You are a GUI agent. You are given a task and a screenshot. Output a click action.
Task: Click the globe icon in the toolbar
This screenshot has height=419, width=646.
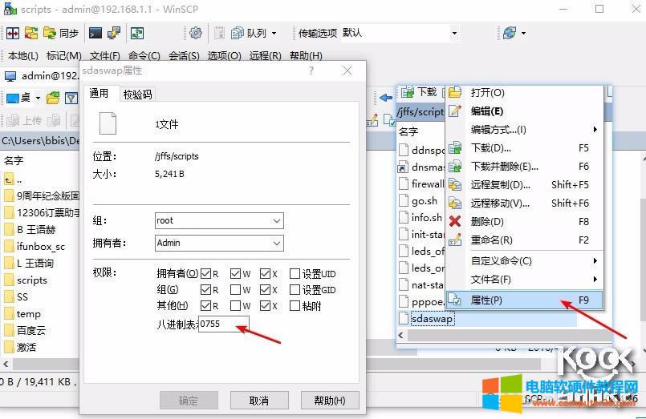point(510,33)
